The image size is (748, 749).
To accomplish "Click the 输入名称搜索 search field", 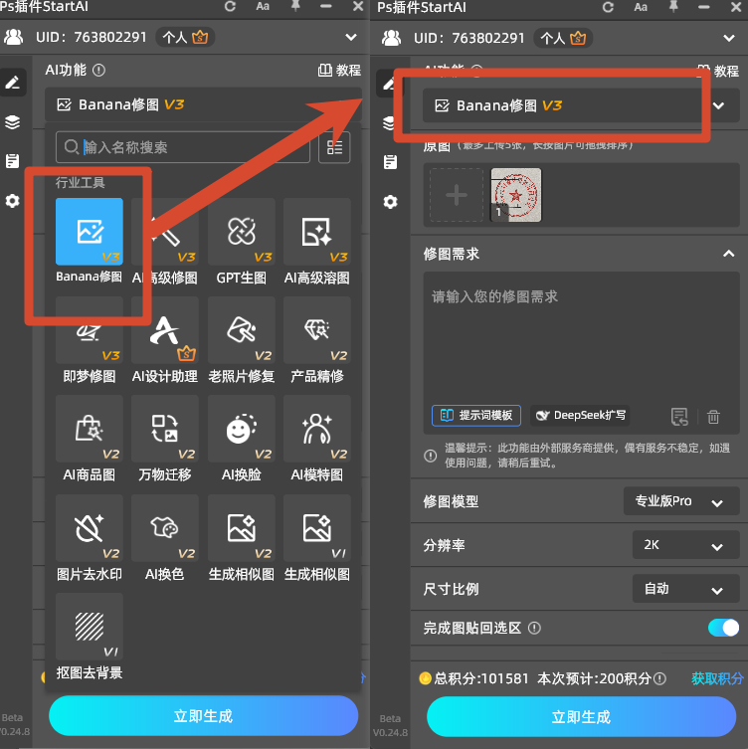I will tap(183, 147).
